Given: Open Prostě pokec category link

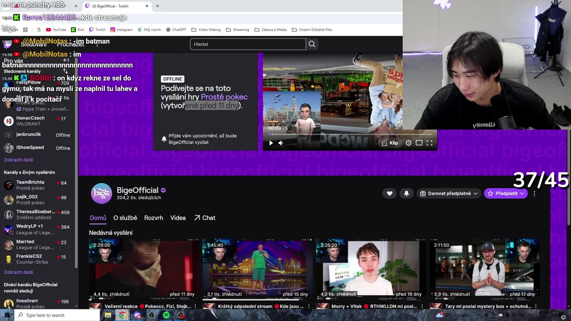Looking at the screenshot, I should [224, 97].
